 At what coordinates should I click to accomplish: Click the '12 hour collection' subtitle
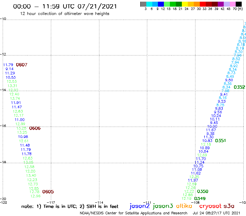coord(64,14)
